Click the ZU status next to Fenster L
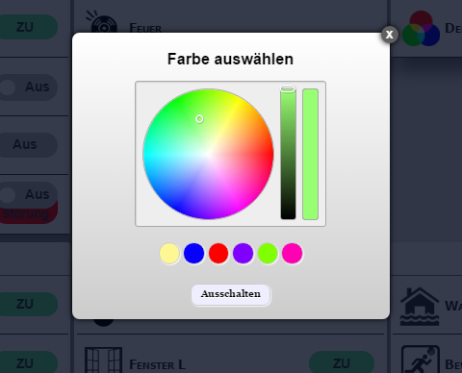 point(342,363)
